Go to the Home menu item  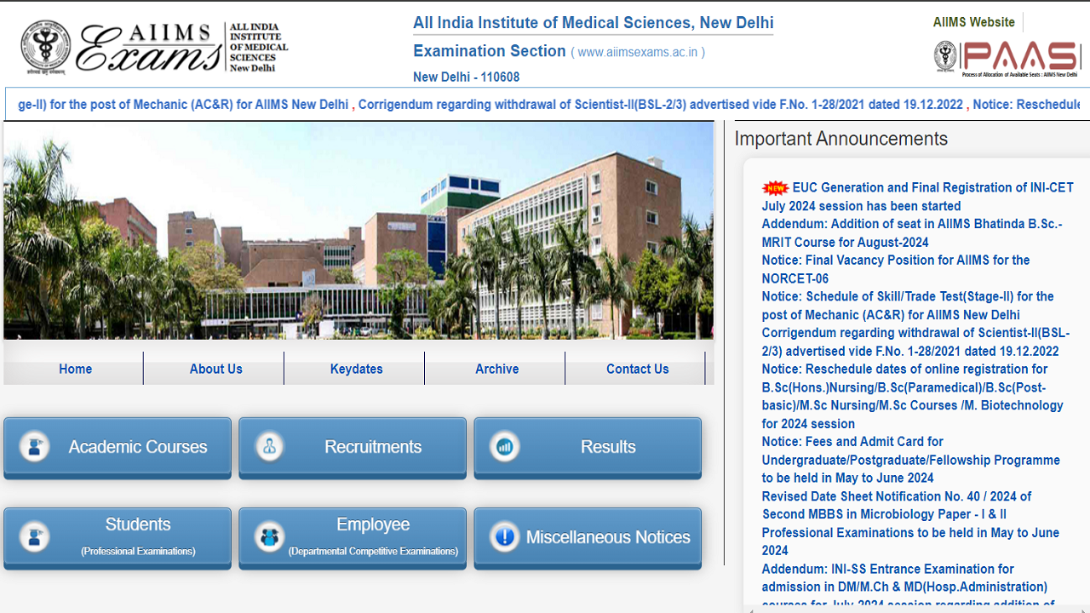pos(75,369)
